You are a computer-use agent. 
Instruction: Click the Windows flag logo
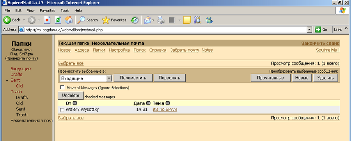coord(342,10)
